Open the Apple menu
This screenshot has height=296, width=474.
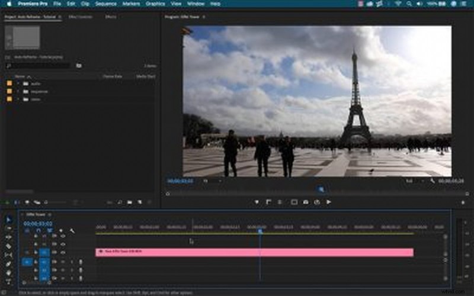(9, 4)
